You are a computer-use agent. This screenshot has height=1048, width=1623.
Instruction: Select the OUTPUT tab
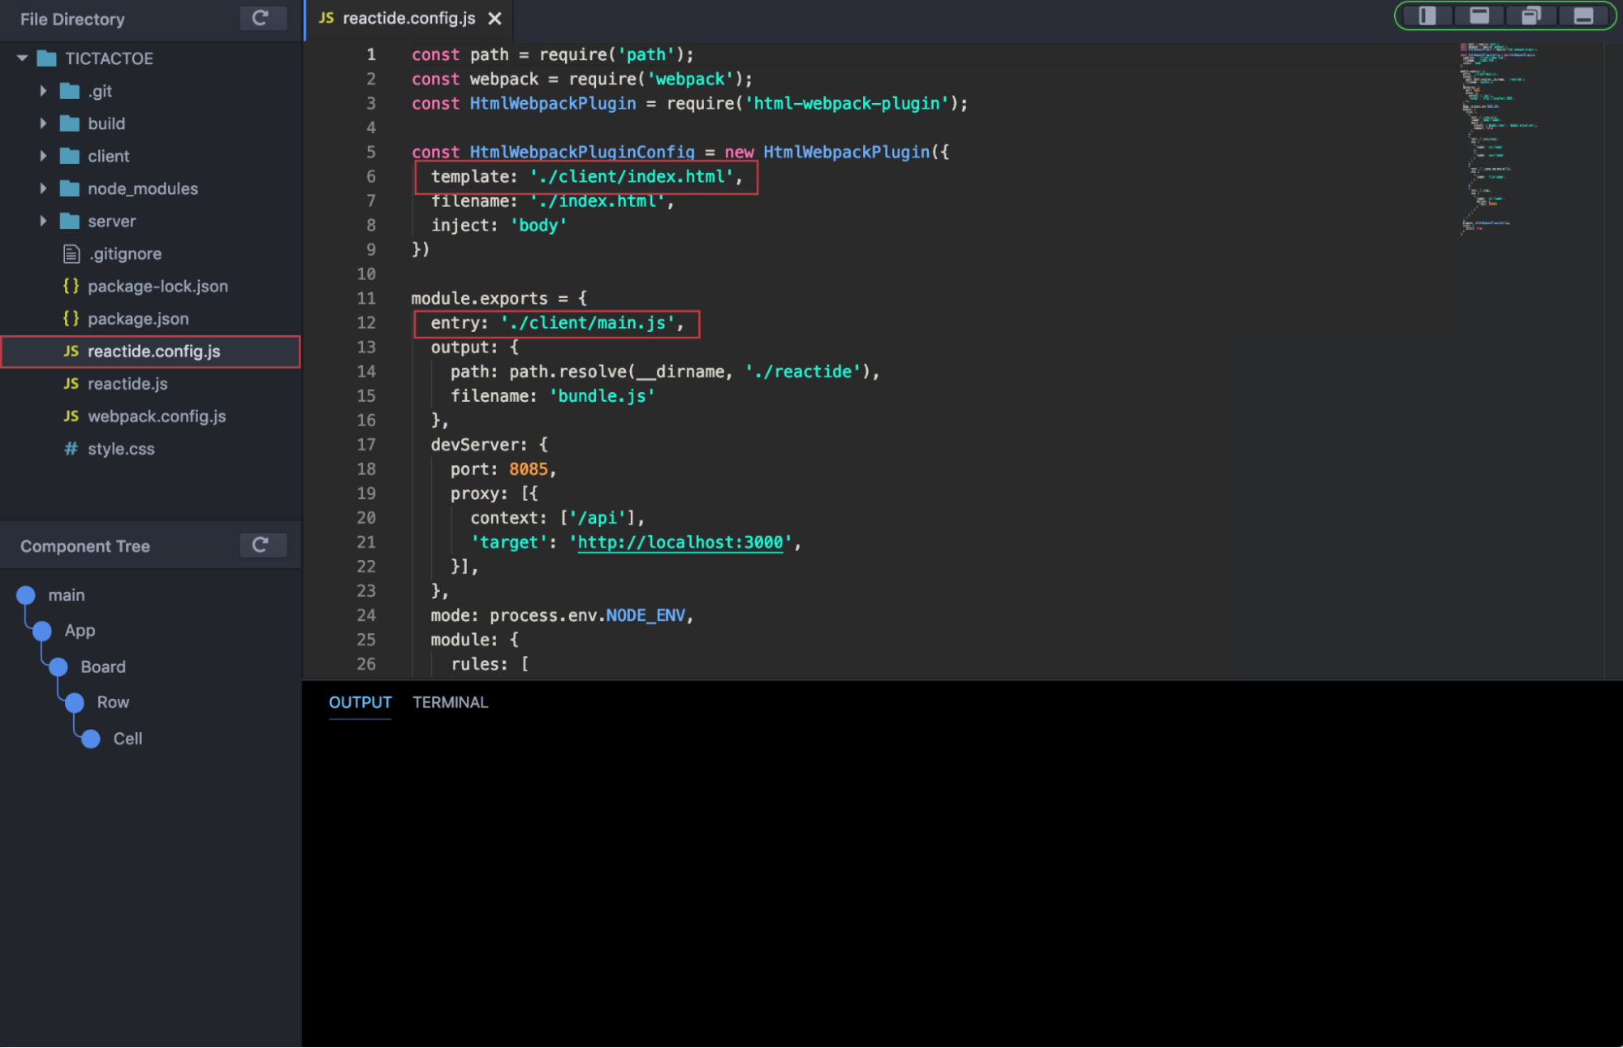pos(360,701)
